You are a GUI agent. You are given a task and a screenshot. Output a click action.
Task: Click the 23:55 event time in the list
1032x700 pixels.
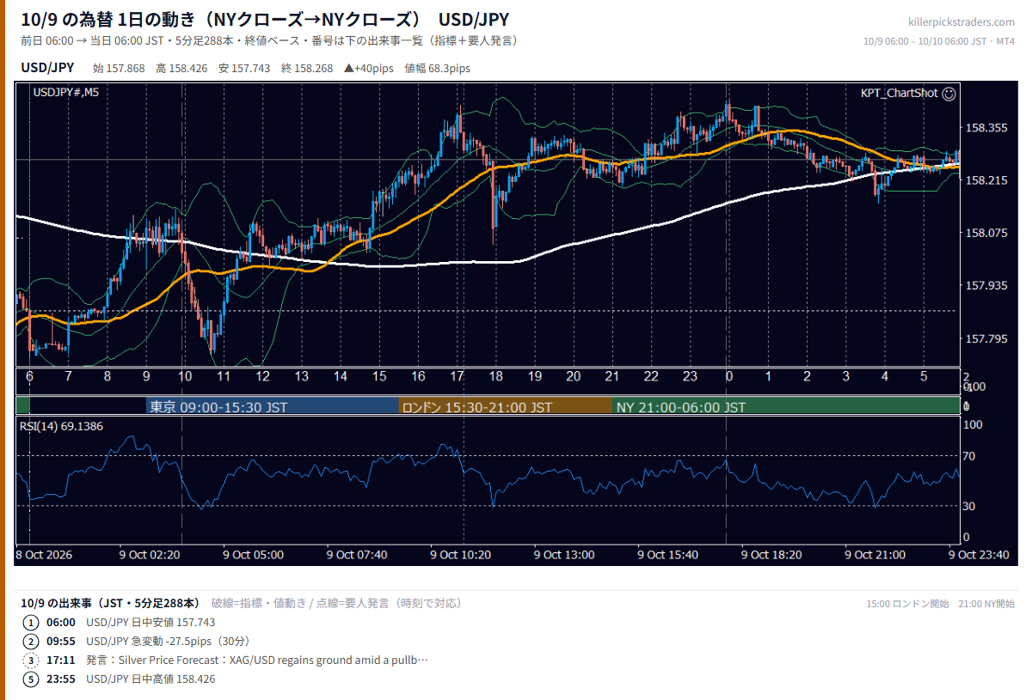click(x=61, y=679)
